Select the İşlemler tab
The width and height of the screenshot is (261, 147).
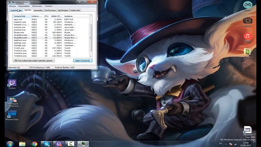pos(28,10)
